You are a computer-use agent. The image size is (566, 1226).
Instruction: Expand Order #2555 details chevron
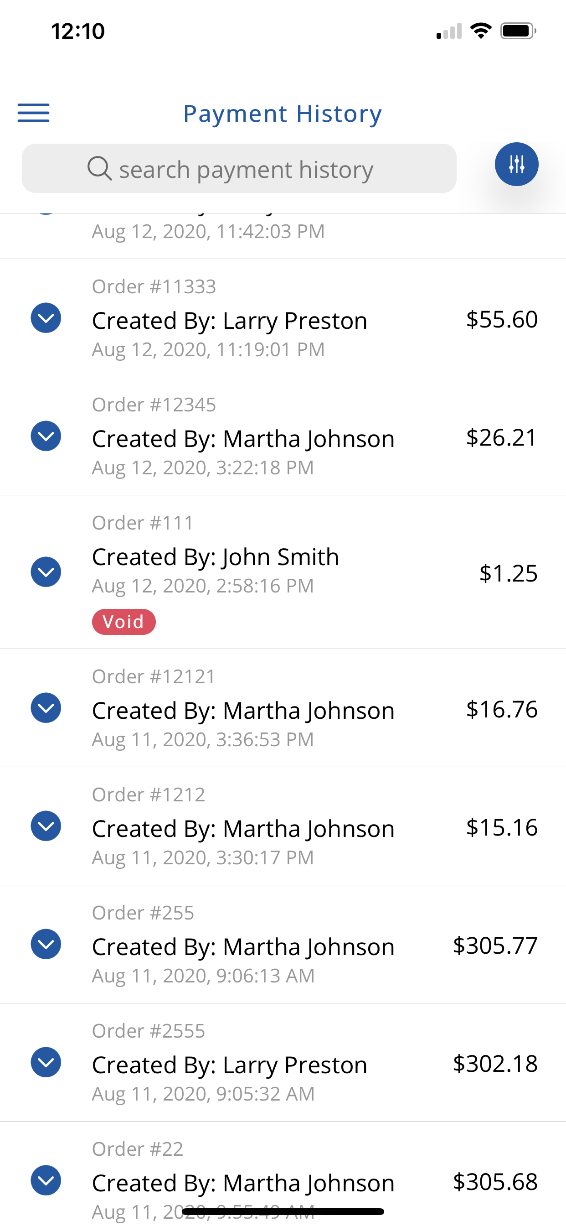46,1062
